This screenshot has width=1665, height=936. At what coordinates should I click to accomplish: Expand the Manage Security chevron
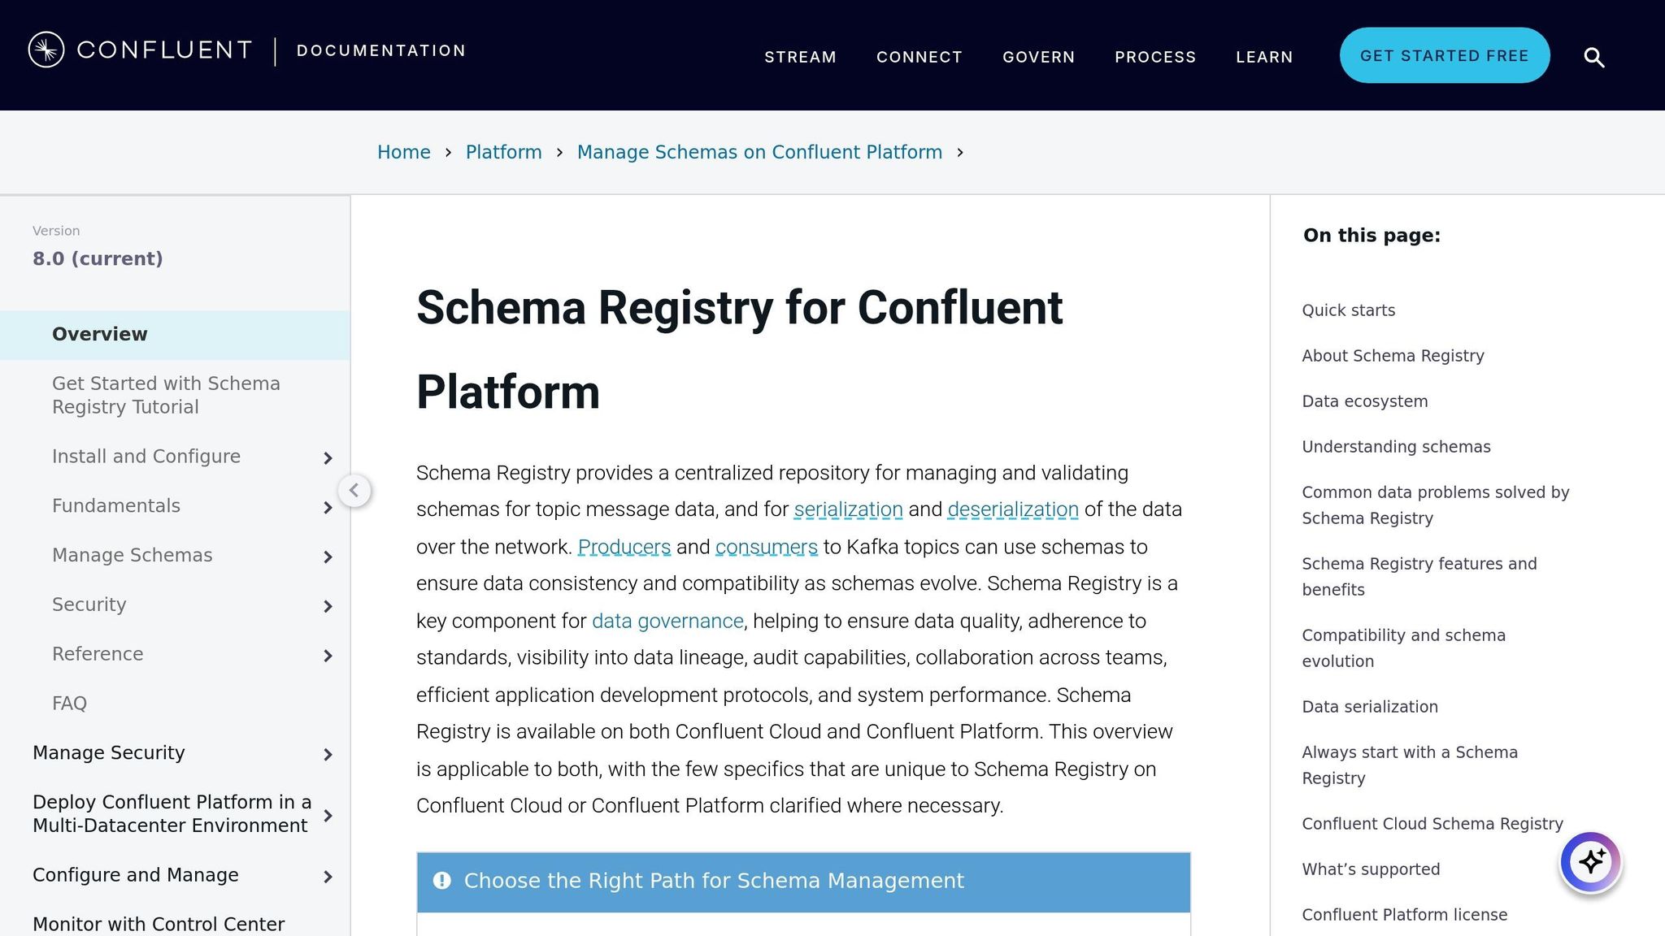328,755
